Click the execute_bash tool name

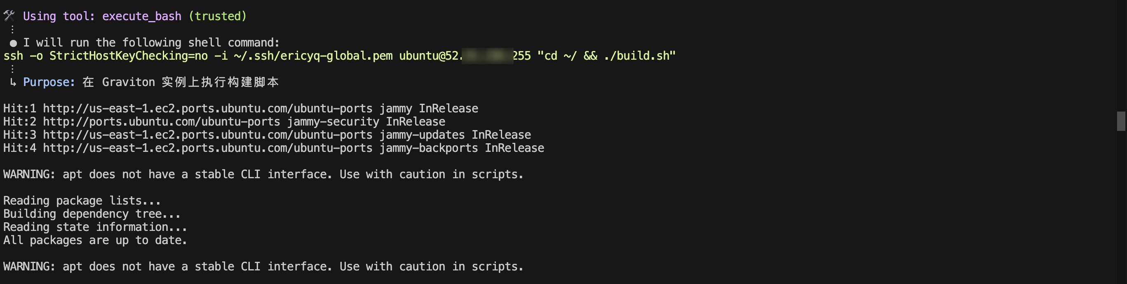[x=141, y=16]
